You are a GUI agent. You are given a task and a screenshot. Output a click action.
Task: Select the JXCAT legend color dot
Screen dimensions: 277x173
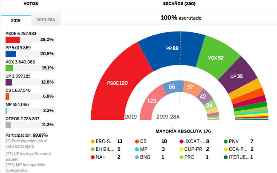pos(181,141)
